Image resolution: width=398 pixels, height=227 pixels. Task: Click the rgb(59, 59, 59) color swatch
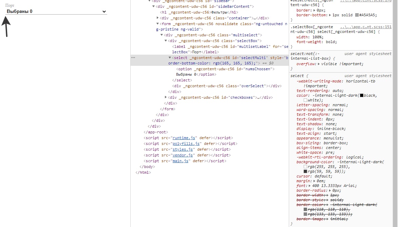pos(305,171)
